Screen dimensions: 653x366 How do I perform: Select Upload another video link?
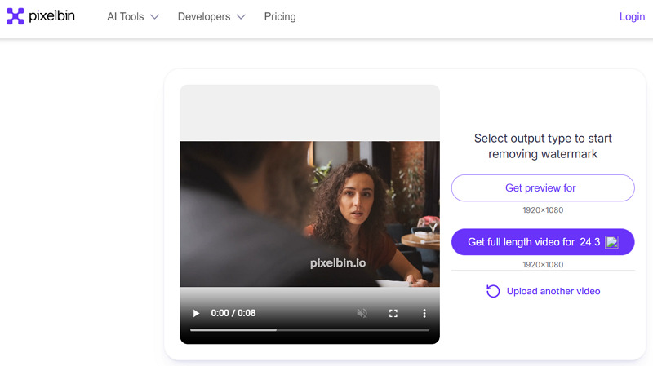pyautogui.click(x=553, y=291)
